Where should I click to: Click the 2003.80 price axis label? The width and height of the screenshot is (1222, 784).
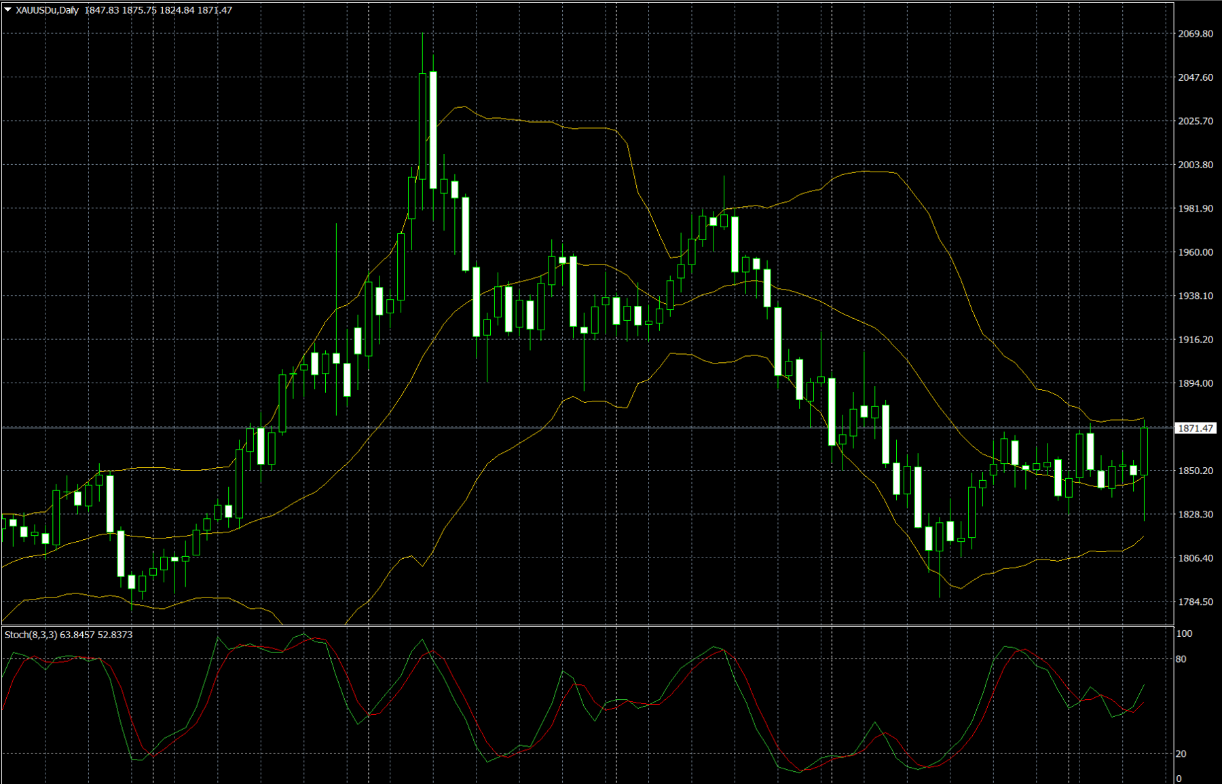click(1196, 165)
